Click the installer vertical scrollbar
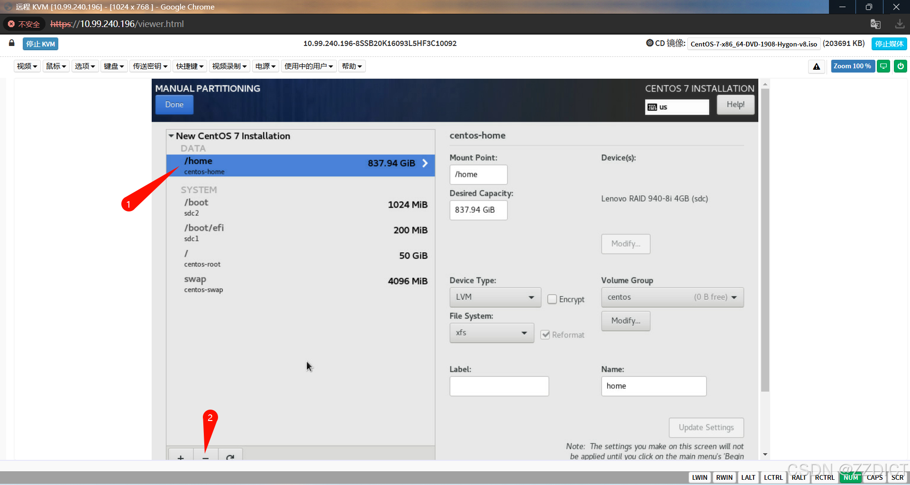Screen dimensions: 910x485 (x=764, y=237)
